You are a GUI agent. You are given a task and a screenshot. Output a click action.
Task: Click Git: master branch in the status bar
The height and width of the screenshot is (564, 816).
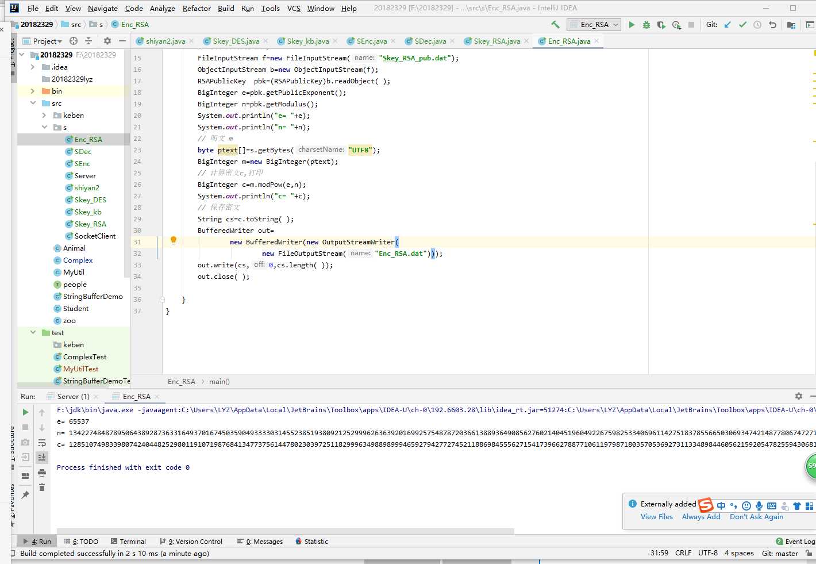(x=780, y=553)
